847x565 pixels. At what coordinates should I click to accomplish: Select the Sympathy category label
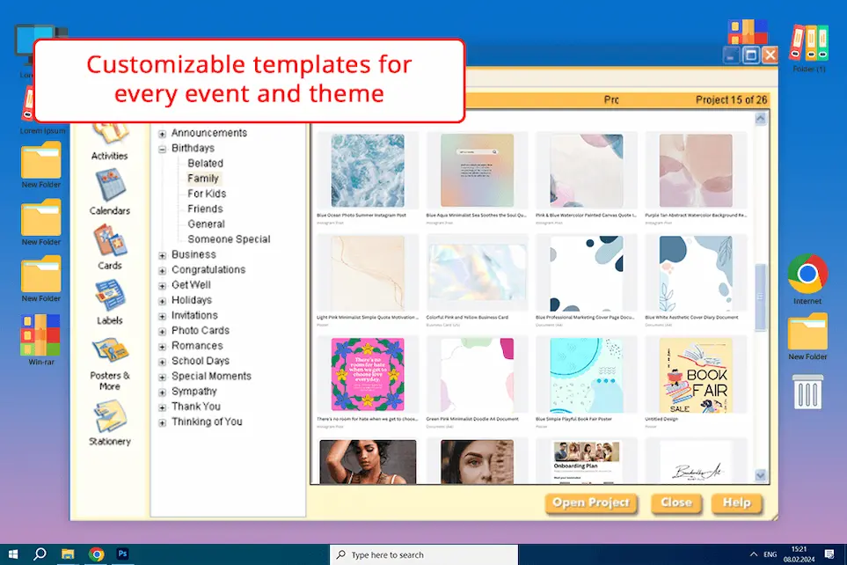coord(193,391)
